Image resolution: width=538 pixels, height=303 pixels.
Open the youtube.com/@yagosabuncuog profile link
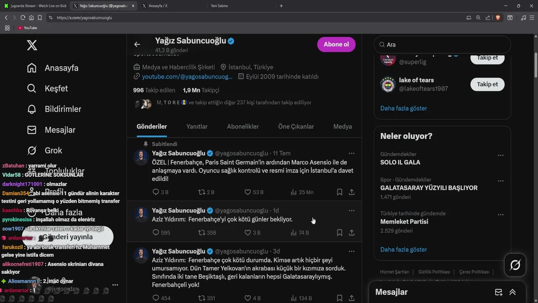187,77
